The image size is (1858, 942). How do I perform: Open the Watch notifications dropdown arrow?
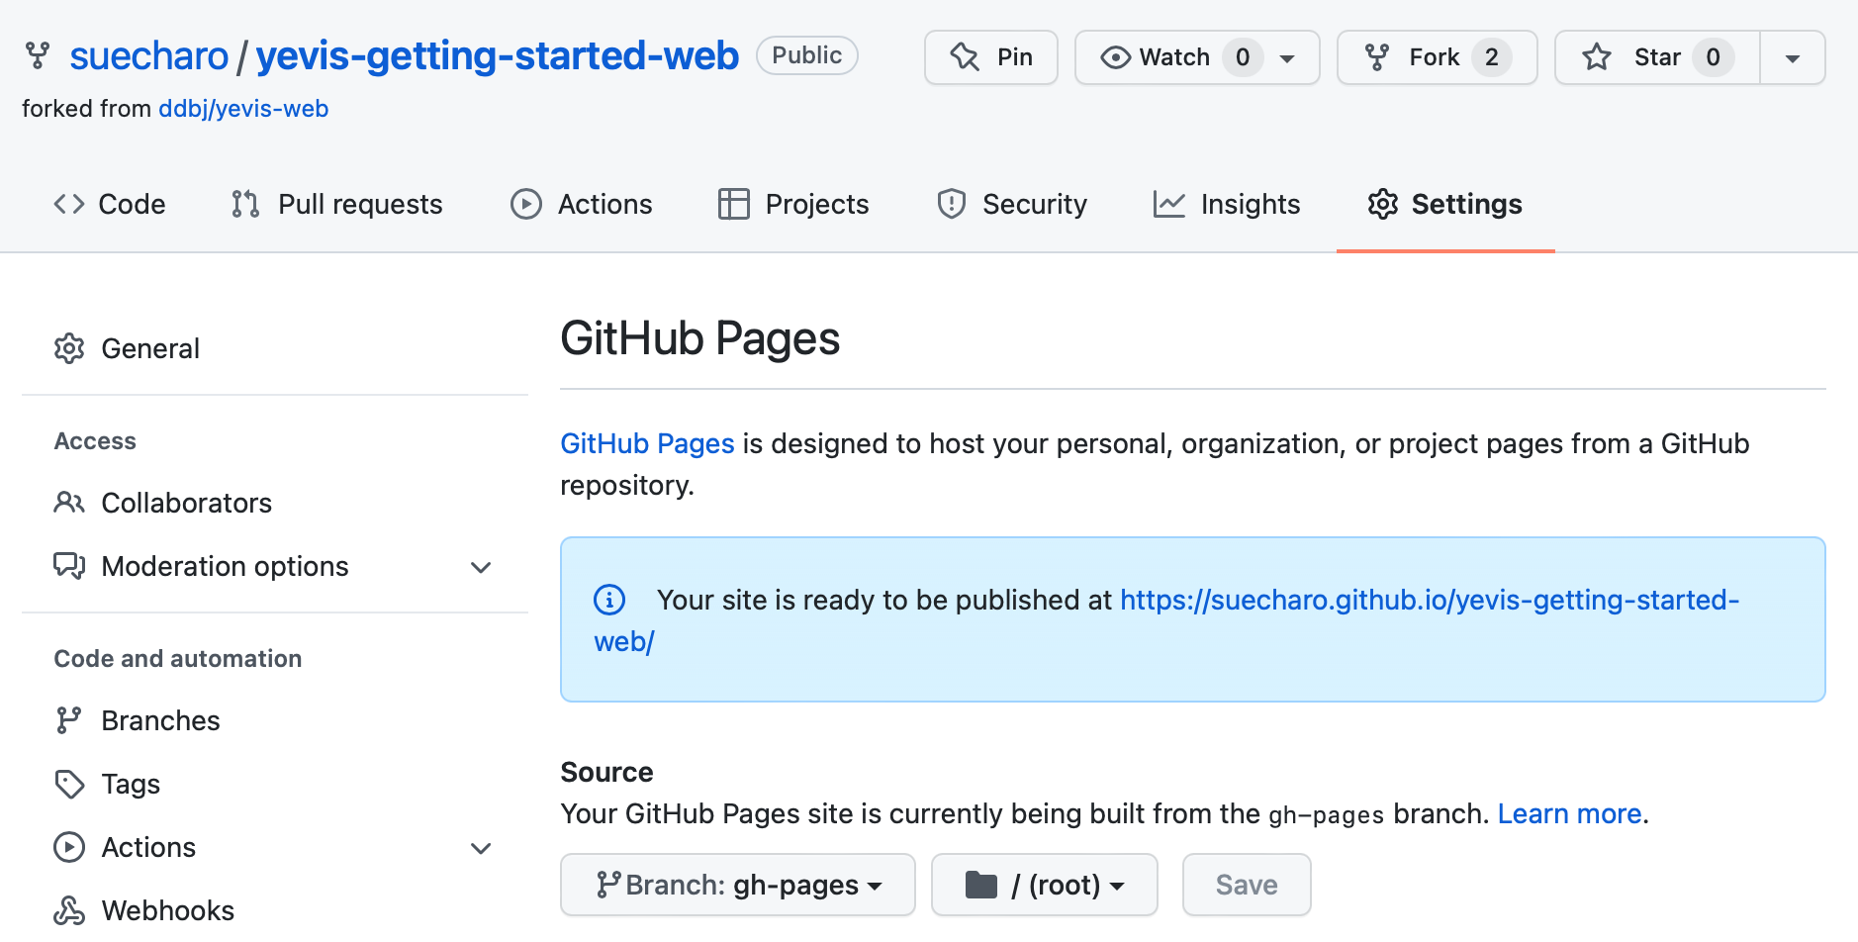[1287, 58]
